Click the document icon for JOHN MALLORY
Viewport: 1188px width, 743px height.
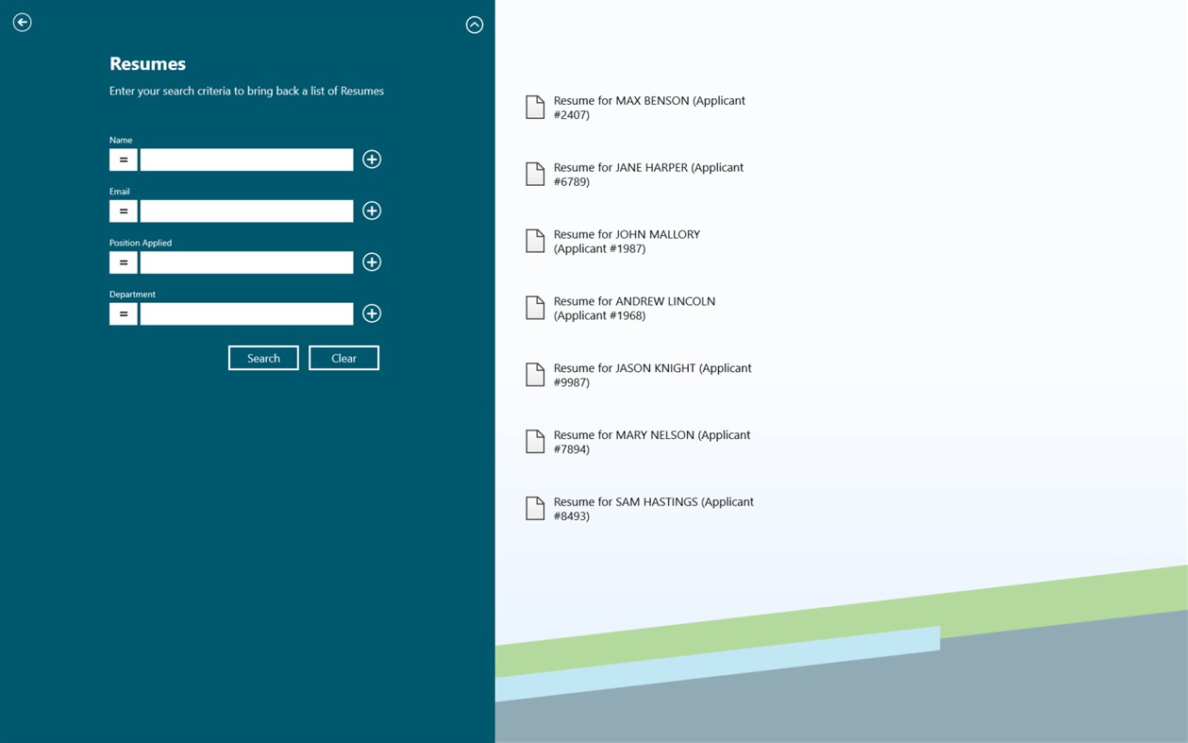click(x=536, y=241)
